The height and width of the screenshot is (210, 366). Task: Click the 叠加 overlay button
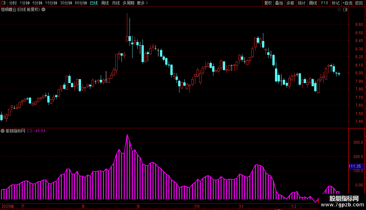(279, 3)
